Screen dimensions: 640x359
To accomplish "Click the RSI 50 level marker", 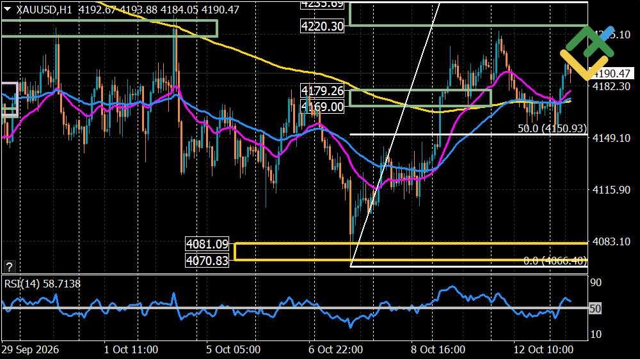I will [595, 309].
